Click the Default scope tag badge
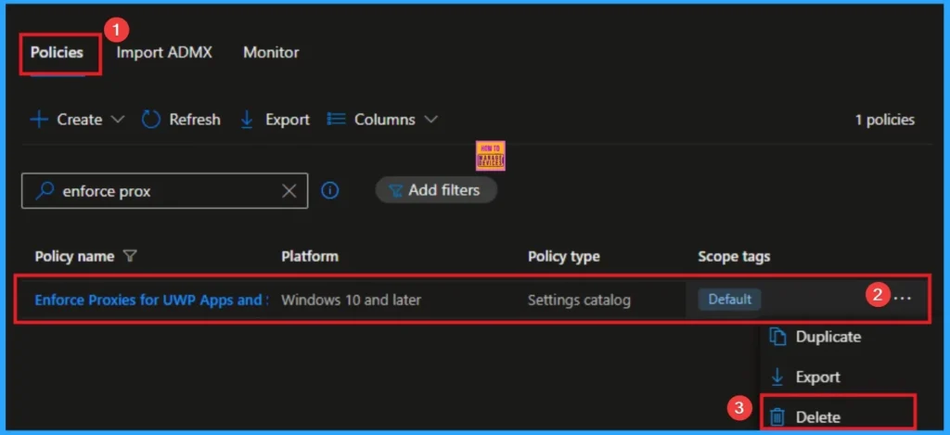Viewport: 950px width, 435px height. click(729, 300)
